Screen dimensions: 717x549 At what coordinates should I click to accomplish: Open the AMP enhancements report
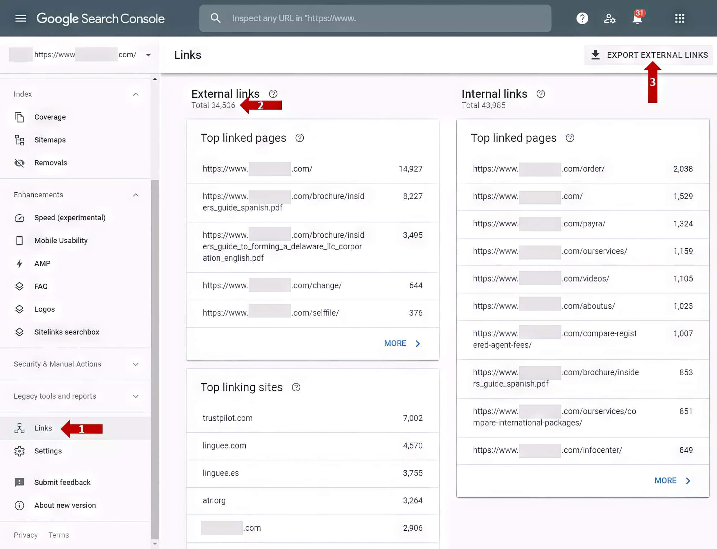click(x=42, y=263)
